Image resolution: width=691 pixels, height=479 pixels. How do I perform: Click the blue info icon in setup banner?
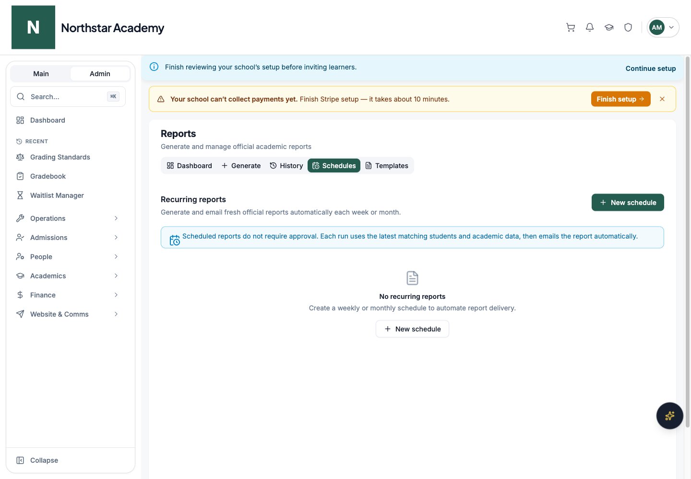point(154,67)
